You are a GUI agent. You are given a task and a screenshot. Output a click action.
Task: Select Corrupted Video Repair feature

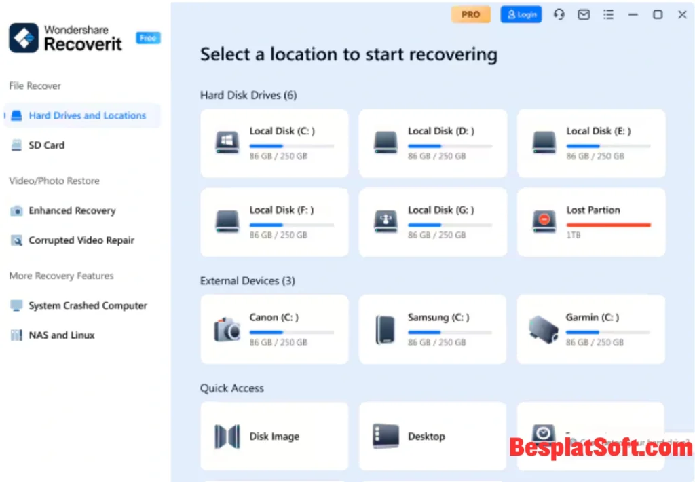(x=80, y=240)
